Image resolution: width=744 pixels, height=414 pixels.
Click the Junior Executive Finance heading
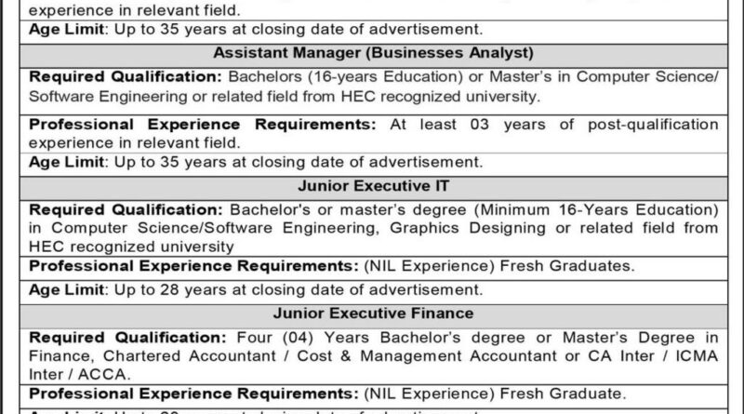tap(371, 313)
